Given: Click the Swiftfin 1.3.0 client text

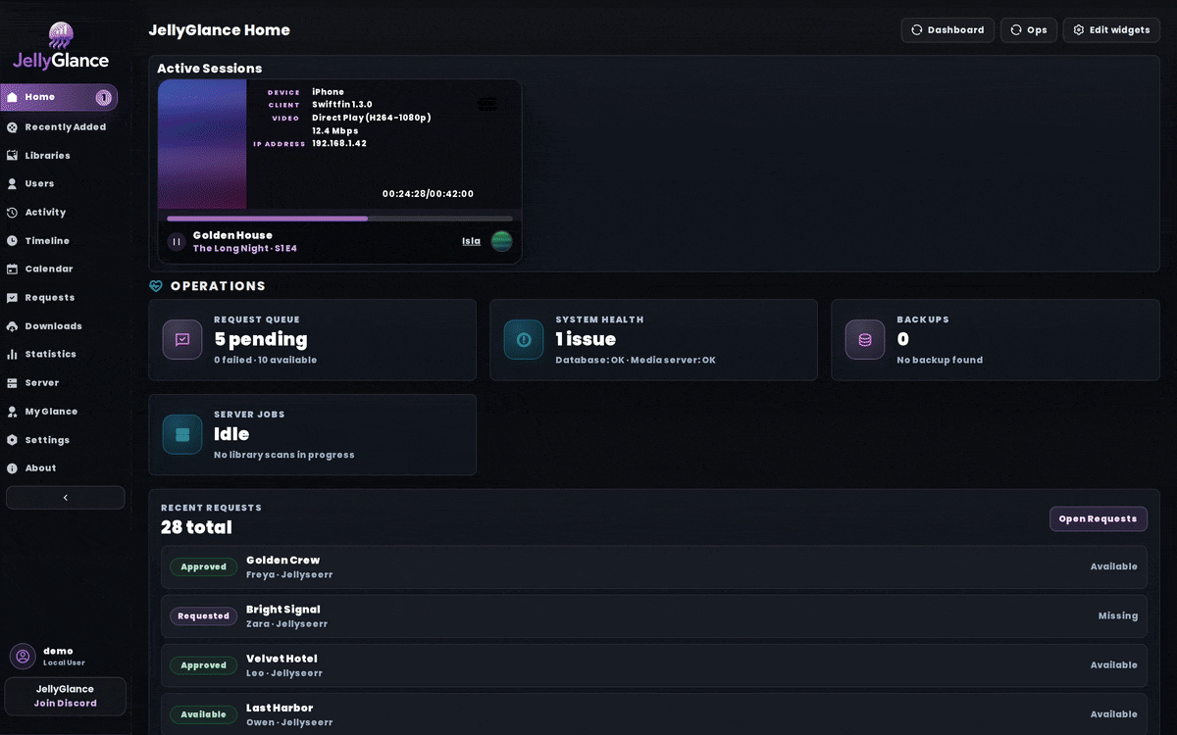Looking at the screenshot, I should tap(342, 105).
